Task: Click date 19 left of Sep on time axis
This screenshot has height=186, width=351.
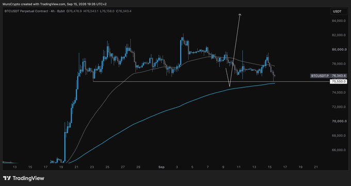Action: [61, 167]
